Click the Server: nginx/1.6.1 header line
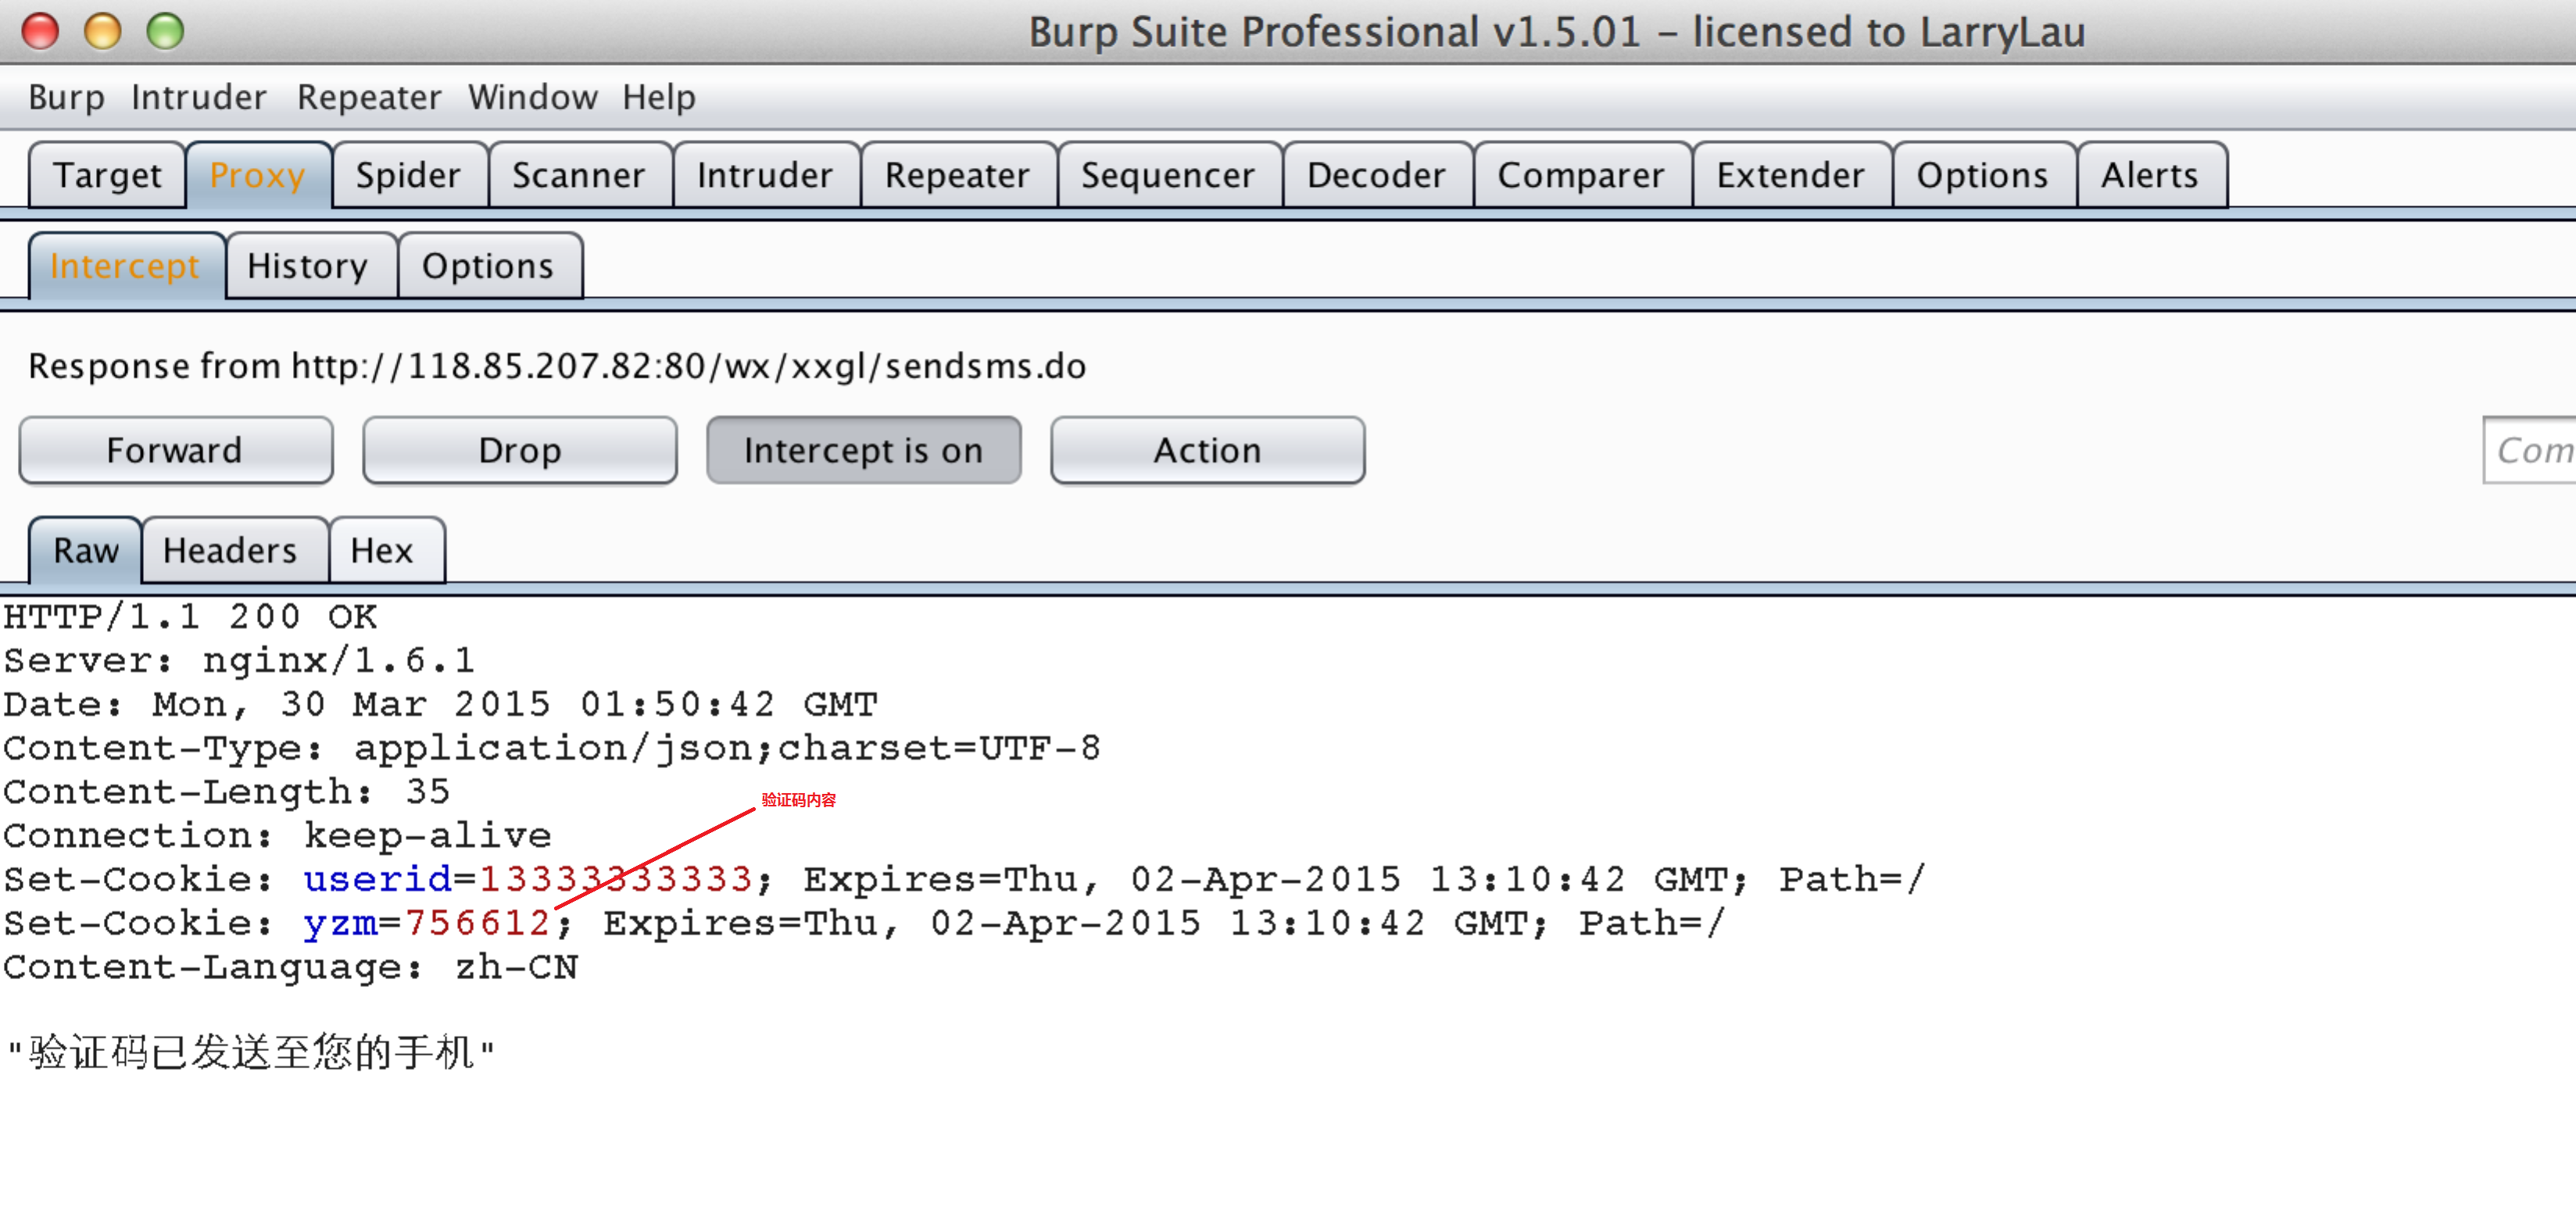 pyautogui.click(x=239, y=661)
